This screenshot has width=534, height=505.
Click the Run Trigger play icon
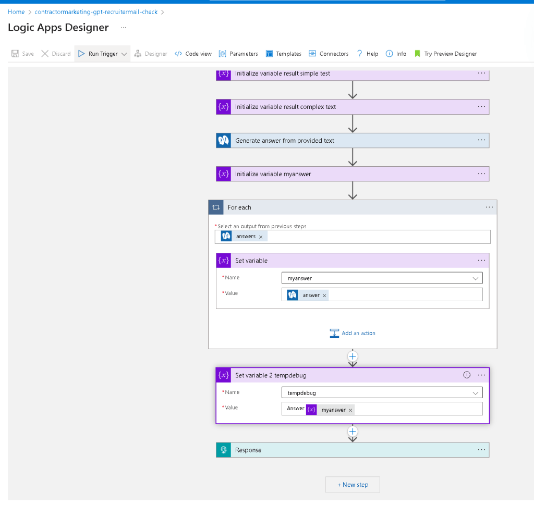click(81, 54)
